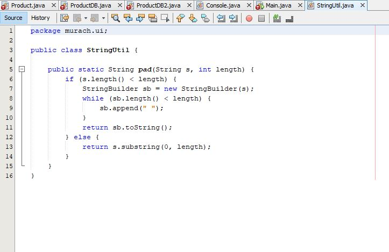Collapse the pad method code fold

pos(22,69)
